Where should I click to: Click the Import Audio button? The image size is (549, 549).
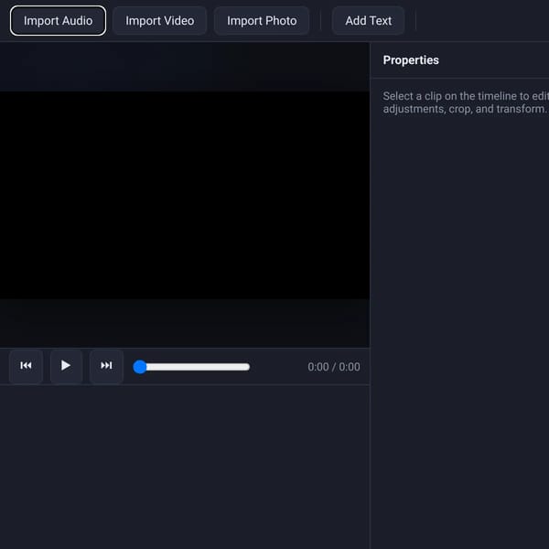point(59,21)
